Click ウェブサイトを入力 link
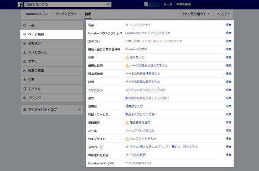Image resolution: width=259 pixels, height=171 pixels. point(143,139)
